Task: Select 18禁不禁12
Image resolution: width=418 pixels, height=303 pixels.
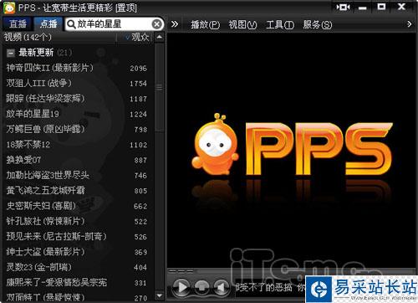Action: pos(28,145)
